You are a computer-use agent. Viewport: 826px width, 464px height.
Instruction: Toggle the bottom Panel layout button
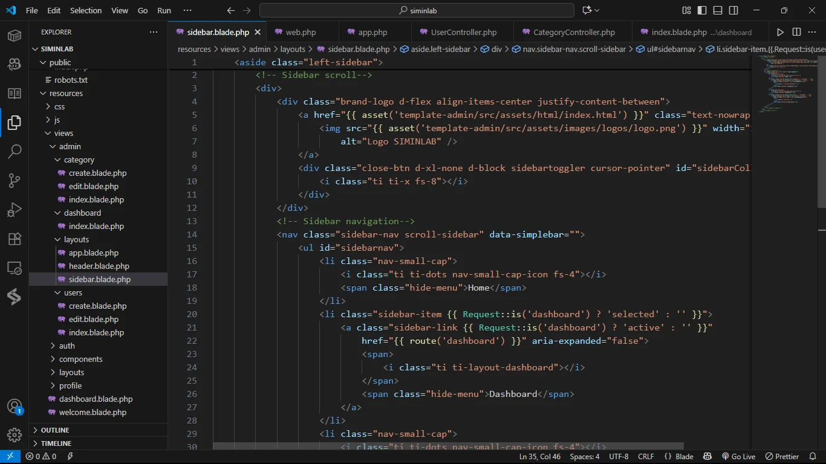click(x=718, y=10)
